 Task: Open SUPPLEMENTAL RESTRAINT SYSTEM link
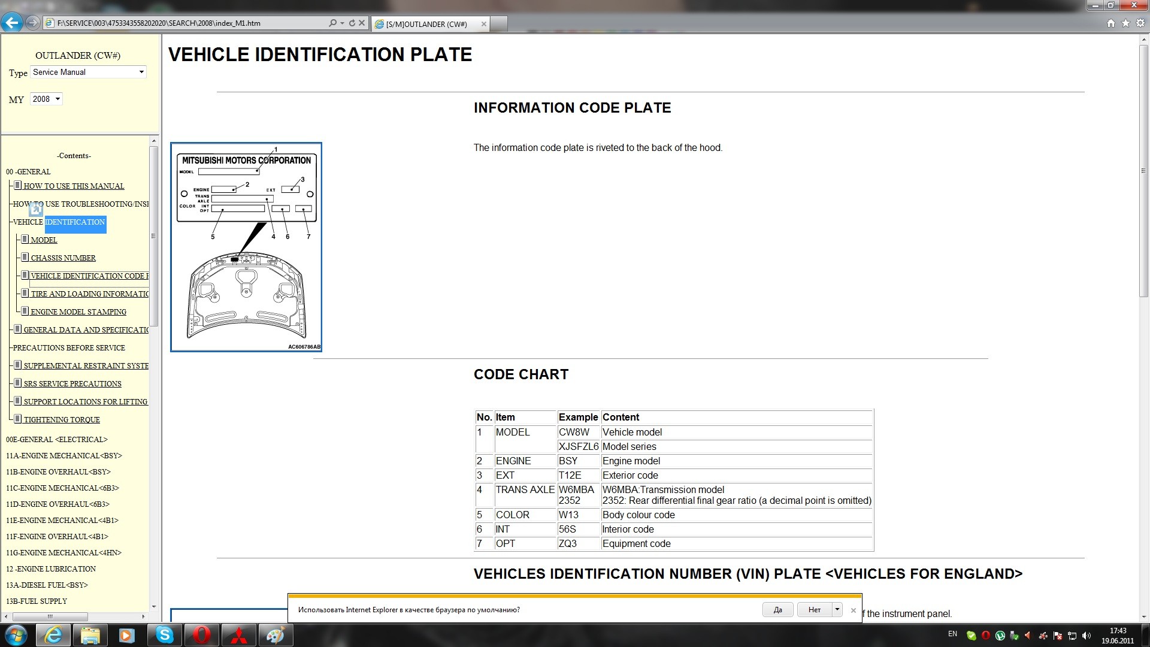click(86, 366)
